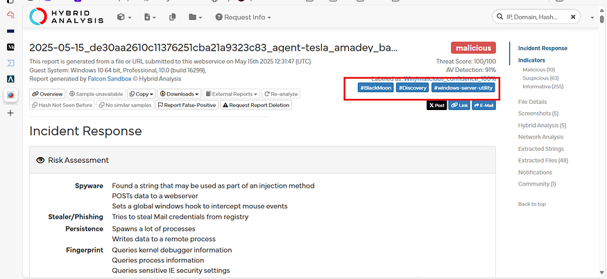Open the Downloads dropdown

(x=179, y=94)
